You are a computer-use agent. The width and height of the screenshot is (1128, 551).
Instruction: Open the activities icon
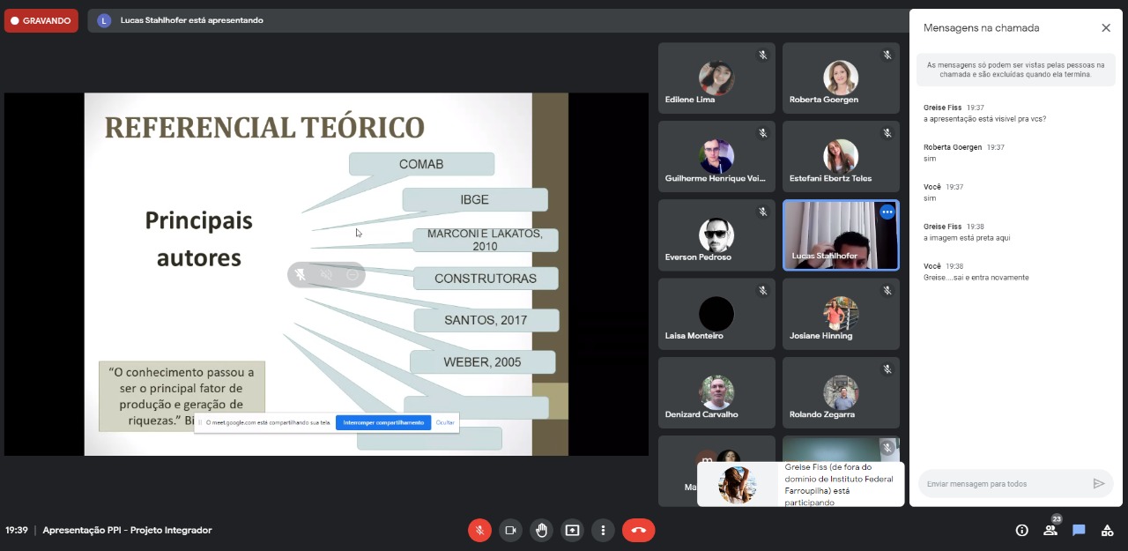tap(1107, 530)
